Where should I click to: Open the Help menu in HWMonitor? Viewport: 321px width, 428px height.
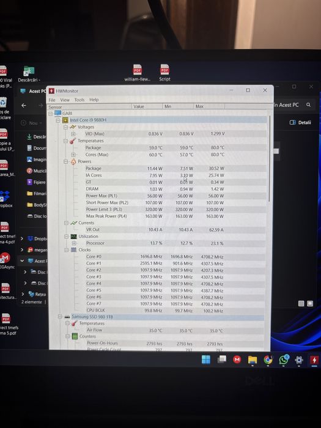[x=94, y=100]
